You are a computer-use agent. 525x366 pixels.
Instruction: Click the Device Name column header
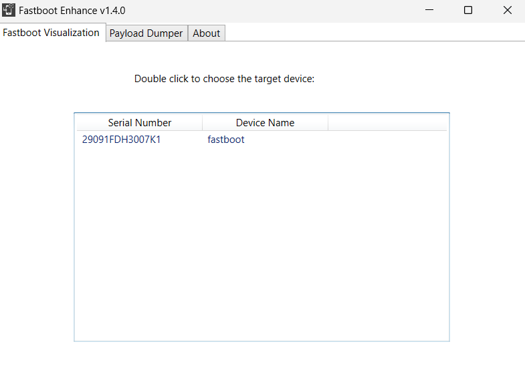pyautogui.click(x=265, y=123)
